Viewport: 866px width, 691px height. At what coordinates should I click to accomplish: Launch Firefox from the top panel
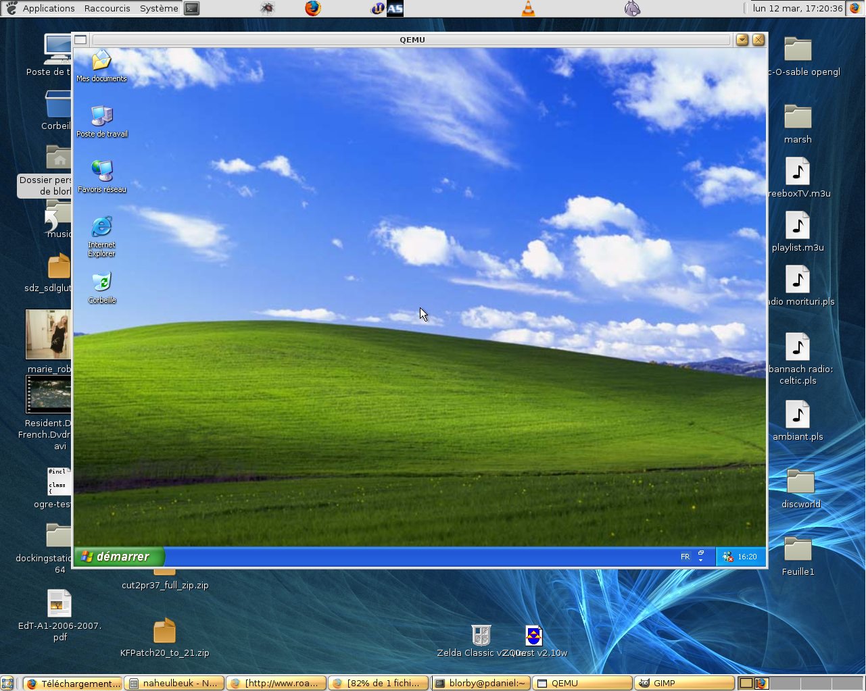pyautogui.click(x=312, y=8)
